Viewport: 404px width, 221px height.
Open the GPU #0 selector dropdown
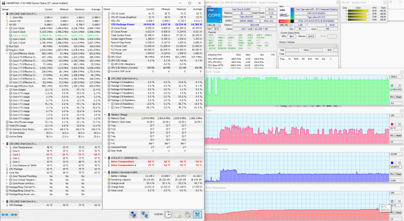pyautogui.click(x=286, y=25)
